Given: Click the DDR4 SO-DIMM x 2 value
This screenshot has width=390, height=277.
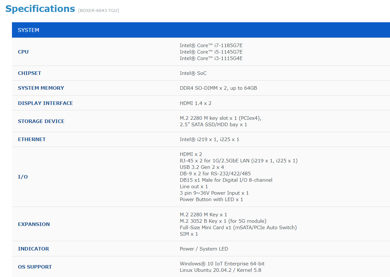Looking at the screenshot, I should 219,88.
